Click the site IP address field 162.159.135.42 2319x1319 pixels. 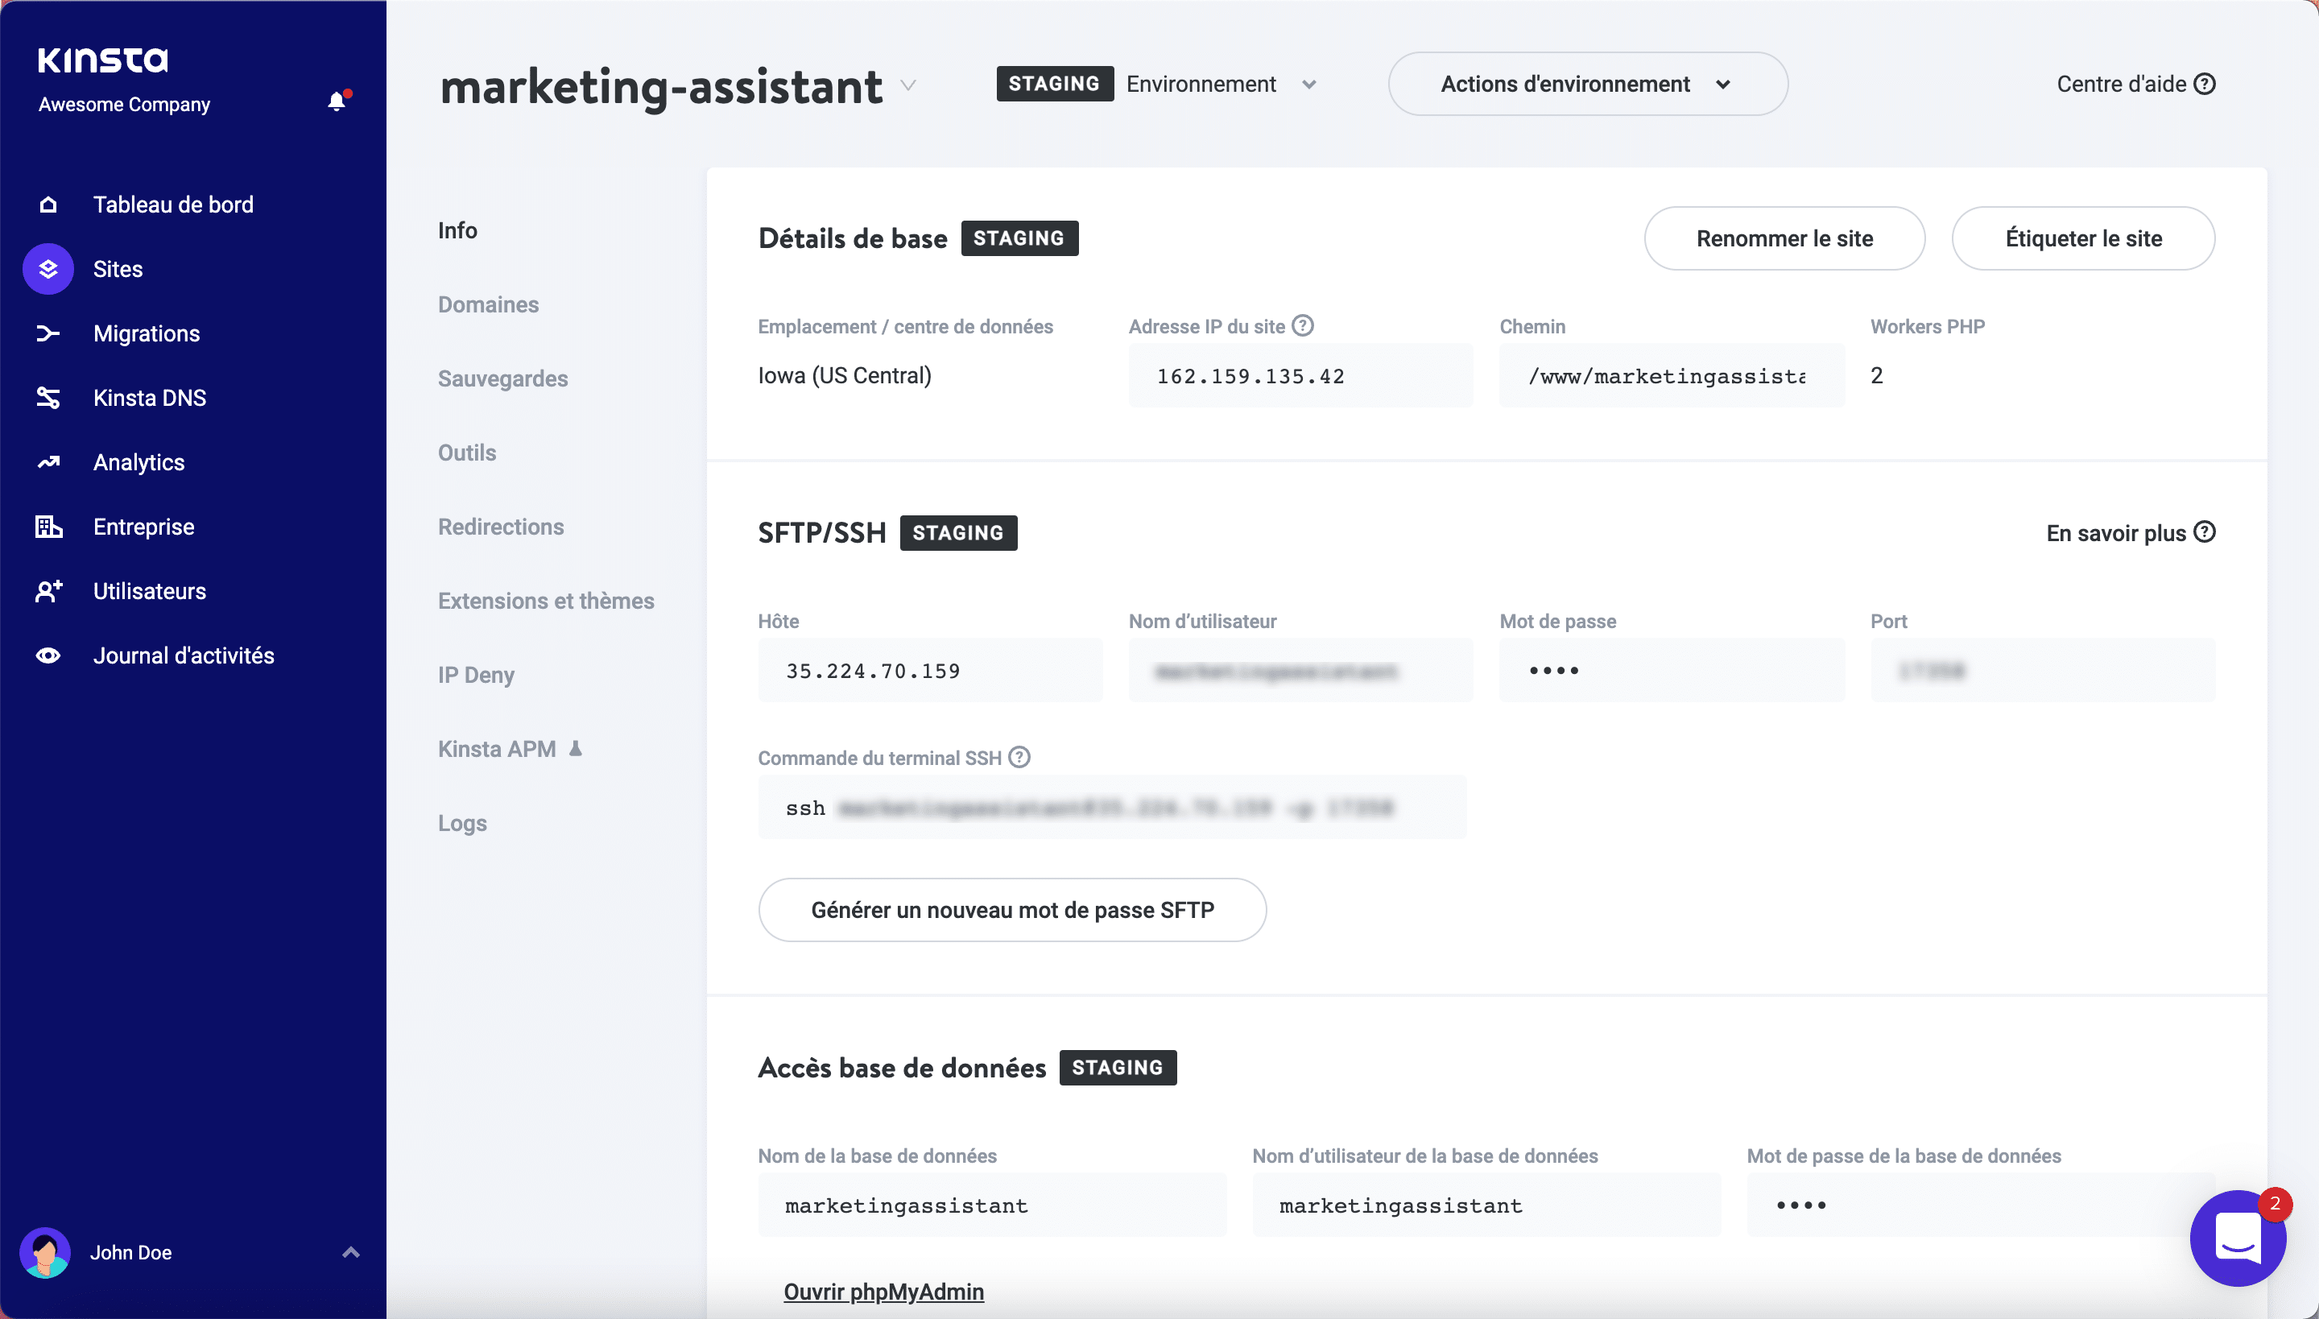coord(1301,375)
